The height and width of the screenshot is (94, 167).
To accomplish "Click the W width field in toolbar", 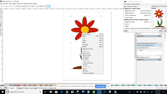I will [x=31, y=6].
